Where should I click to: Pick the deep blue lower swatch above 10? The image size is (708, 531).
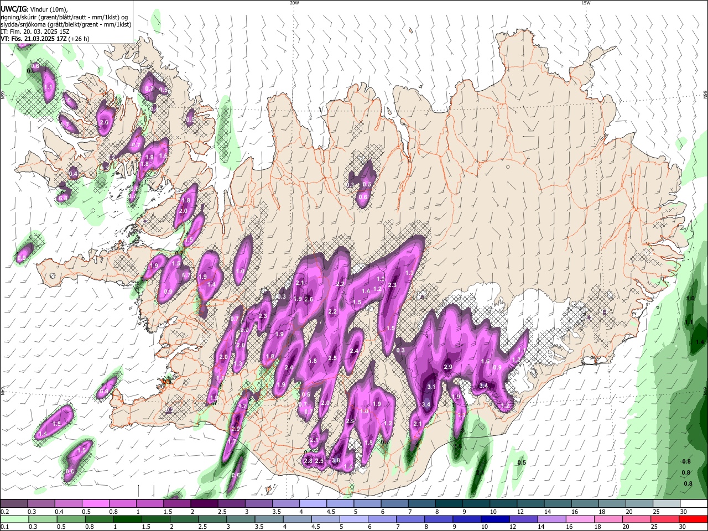coord(494,519)
